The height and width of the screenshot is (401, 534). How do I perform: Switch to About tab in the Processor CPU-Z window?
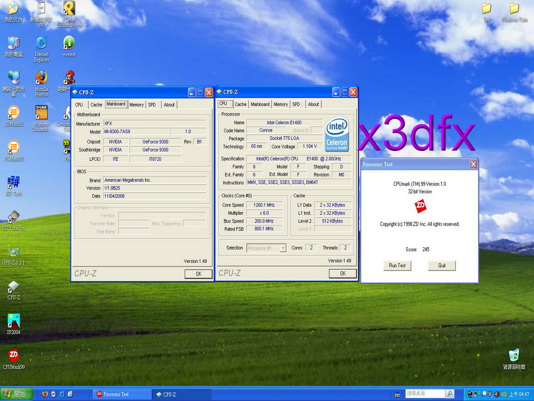(313, 104)
